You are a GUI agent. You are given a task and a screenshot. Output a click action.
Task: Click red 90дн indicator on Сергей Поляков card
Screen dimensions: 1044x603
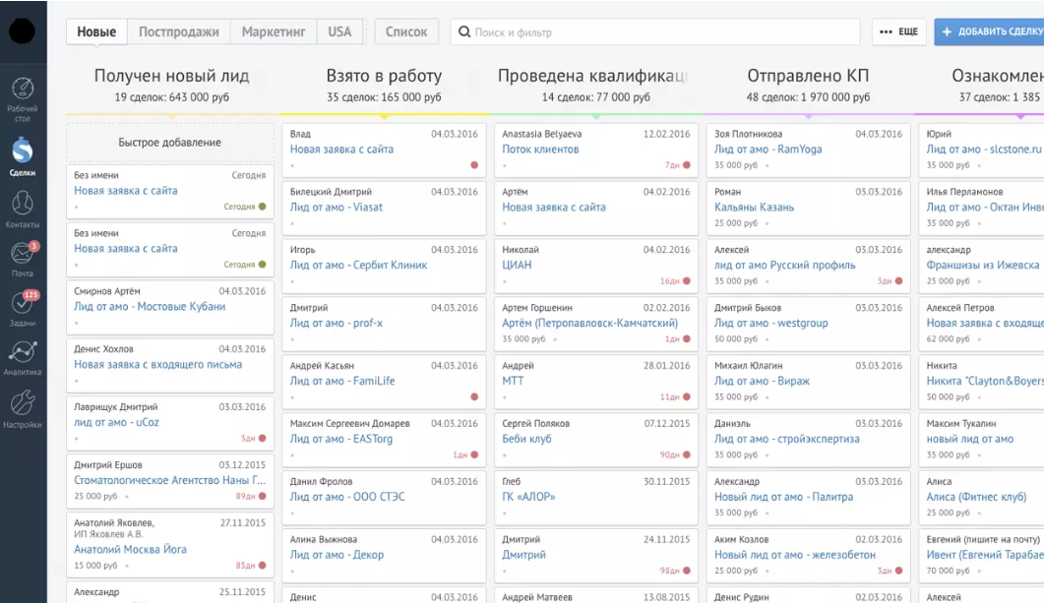coord(675,454)
